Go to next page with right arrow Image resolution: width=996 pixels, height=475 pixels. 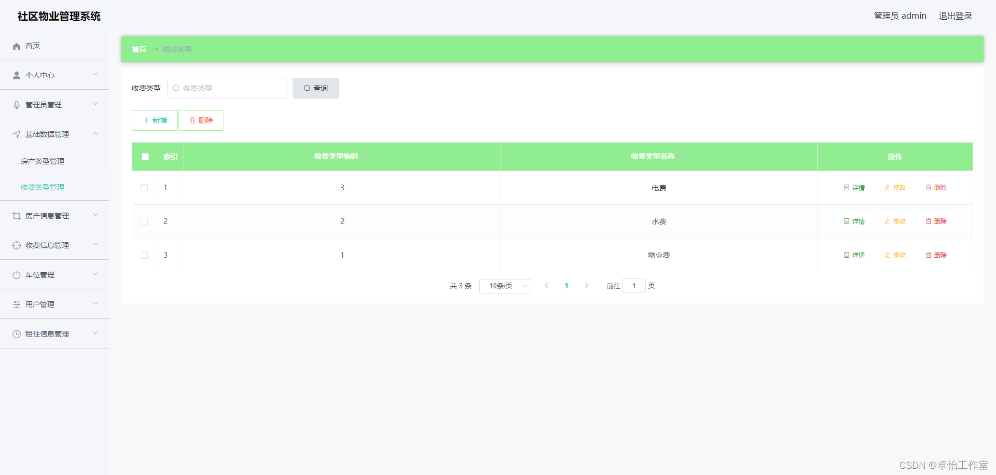pyautogui.click(x=587, y=286)
